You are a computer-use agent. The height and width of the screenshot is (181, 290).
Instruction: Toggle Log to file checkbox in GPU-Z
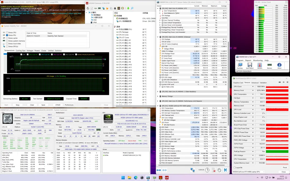tap(235, 168)
